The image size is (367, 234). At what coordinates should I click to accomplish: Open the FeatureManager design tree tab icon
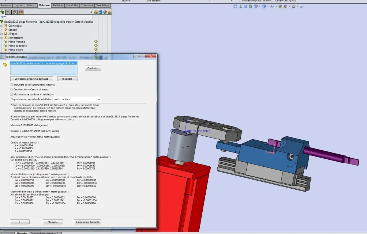pyautogui.click(x=2, y=12)
